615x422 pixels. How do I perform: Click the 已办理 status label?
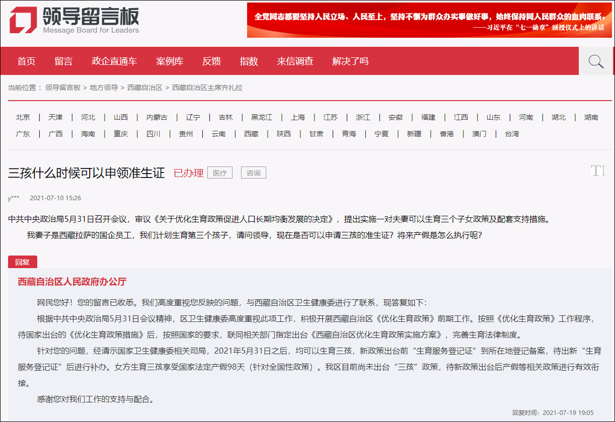coord(189,173)
